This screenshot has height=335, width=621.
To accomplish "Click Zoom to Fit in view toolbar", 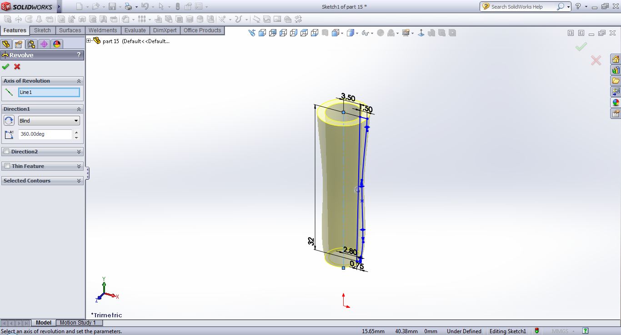I will (x=252, y=33).
